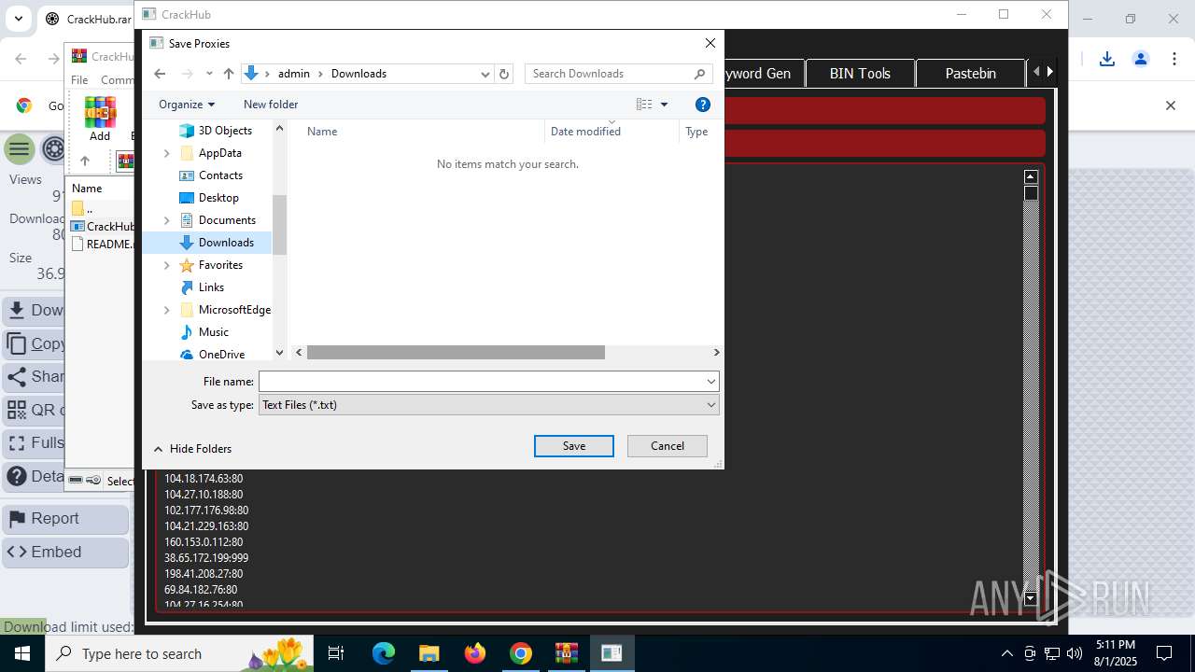Open notification center icon
Image resolution: width=1195 pixels, height=672 pixels.
[x=1164, y=653]
